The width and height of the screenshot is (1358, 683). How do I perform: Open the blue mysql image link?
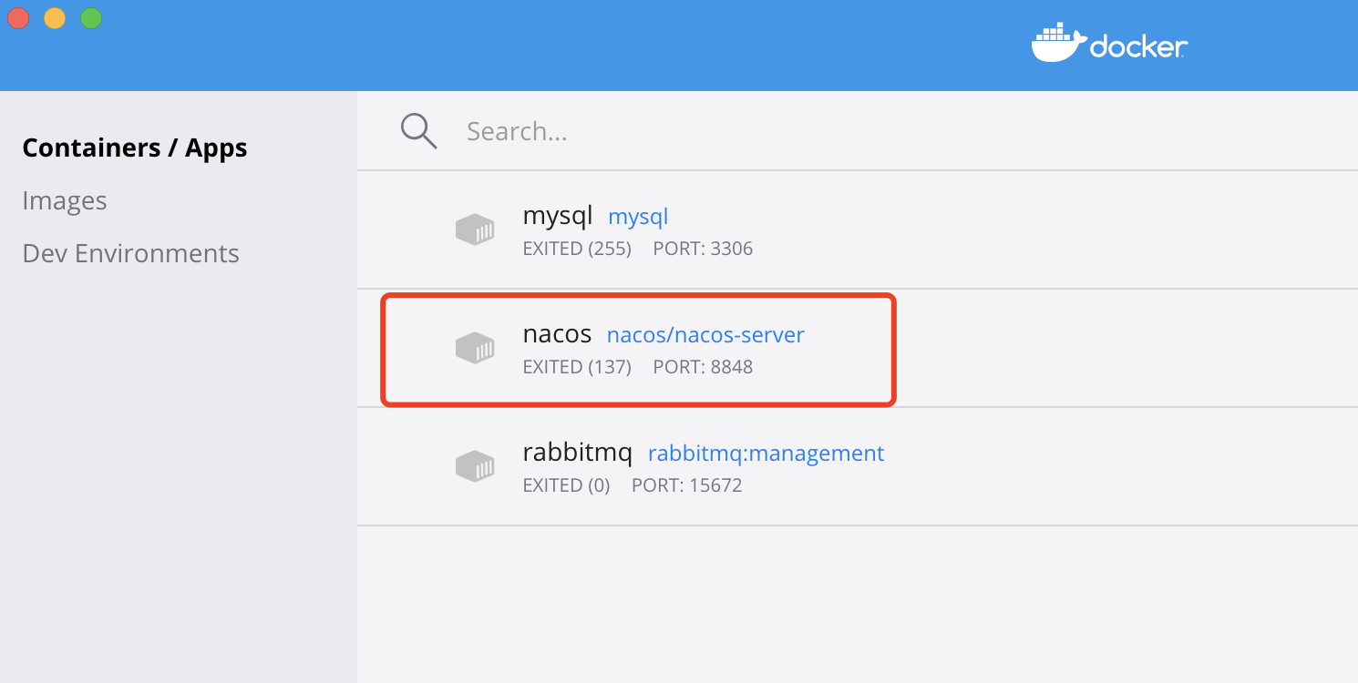(x=638, y=217)
